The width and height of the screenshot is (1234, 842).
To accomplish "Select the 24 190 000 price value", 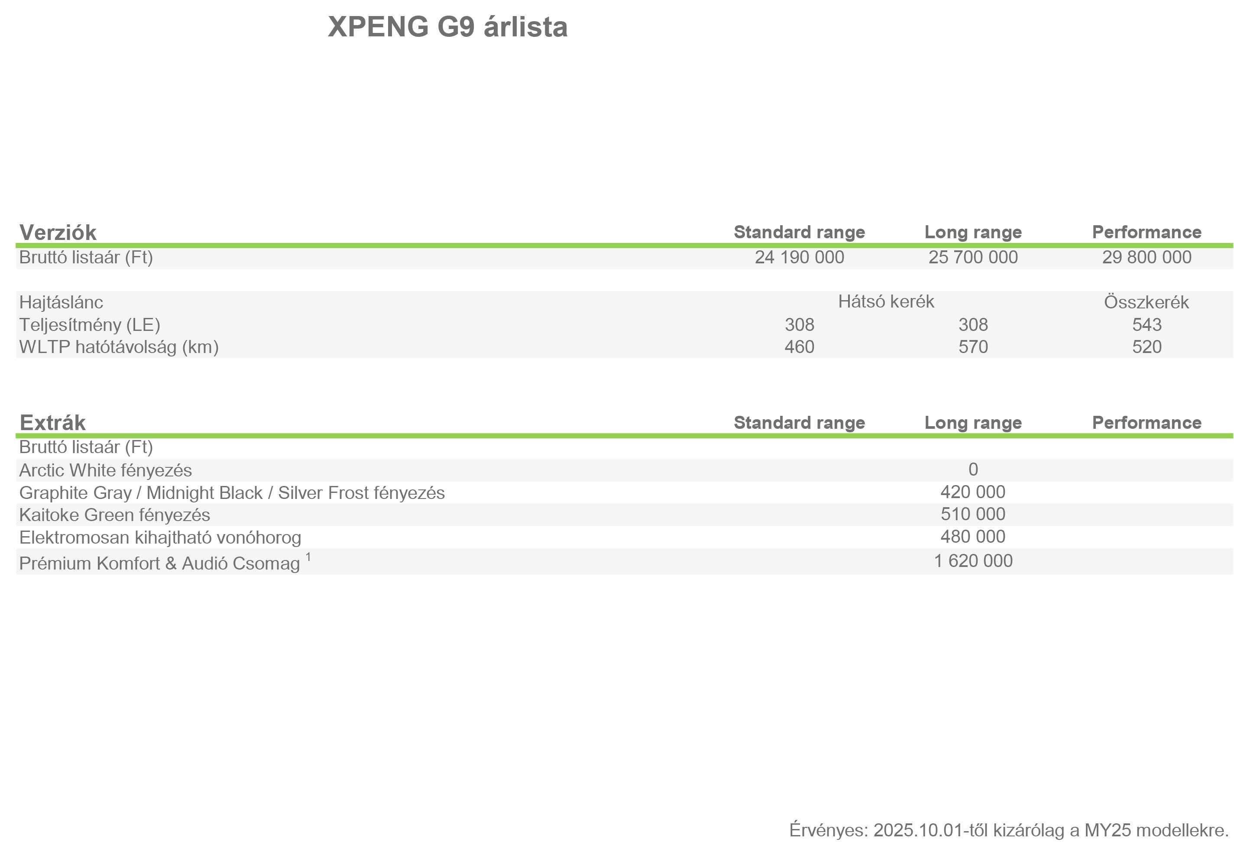I will click(799, 257).
